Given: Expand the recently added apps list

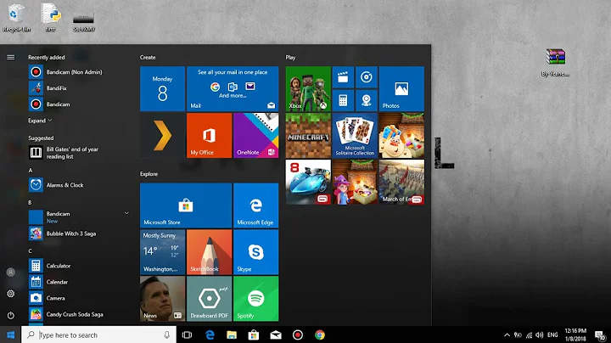Looking at the screenshot, I should 40,121.
